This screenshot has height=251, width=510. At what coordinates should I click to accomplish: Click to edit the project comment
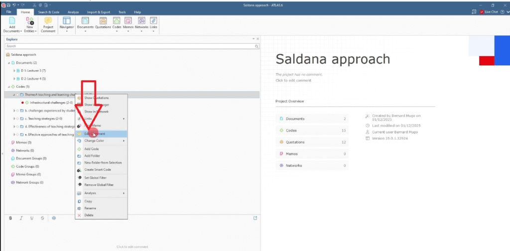293,80
